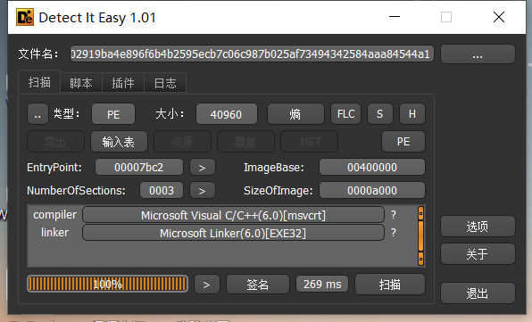Click the ? next to compiler result
This screenshot has width=532, height=322.
(394, 215)
